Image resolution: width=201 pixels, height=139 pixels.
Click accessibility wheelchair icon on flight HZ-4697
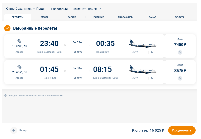152,78
